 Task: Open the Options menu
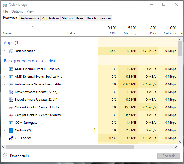[x=17, y=11]
